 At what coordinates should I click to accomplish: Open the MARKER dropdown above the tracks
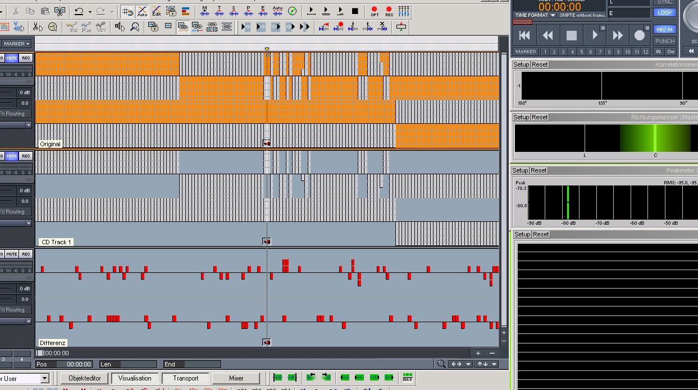pos(17,44)
